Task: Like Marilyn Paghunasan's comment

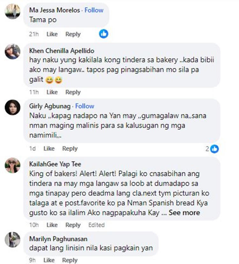Action: [x=49, y=260]
